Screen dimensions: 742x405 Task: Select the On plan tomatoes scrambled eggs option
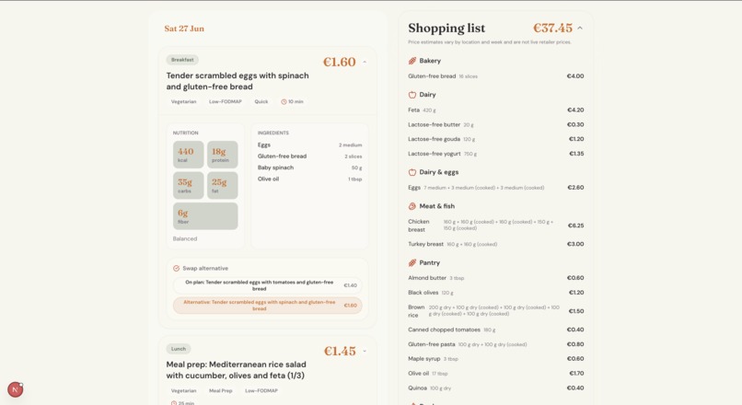coord(268,285)
